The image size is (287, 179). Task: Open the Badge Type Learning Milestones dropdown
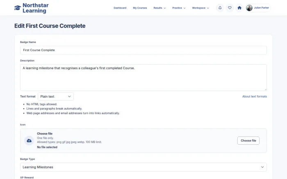coord(143,167)
